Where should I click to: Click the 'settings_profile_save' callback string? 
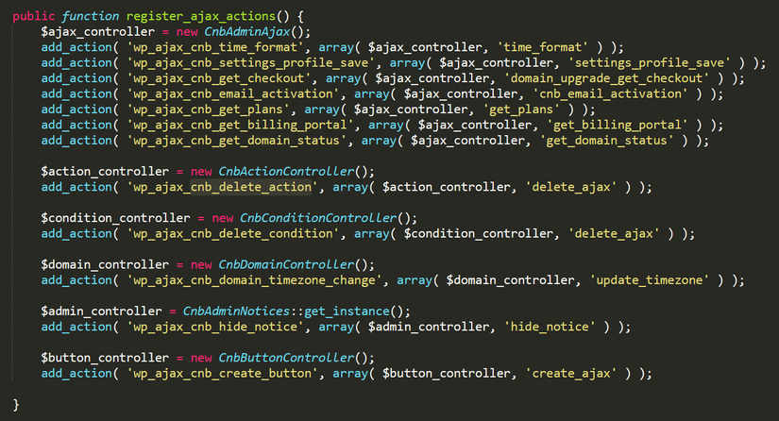coord(650,63)
